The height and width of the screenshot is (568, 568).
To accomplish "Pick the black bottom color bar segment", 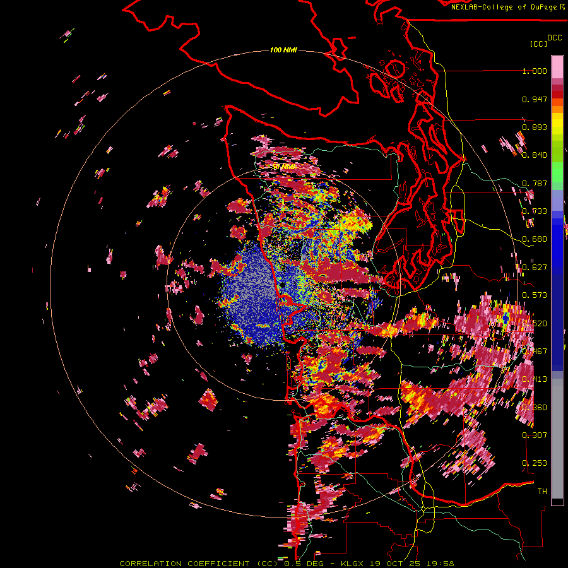I will click(557, 502).
